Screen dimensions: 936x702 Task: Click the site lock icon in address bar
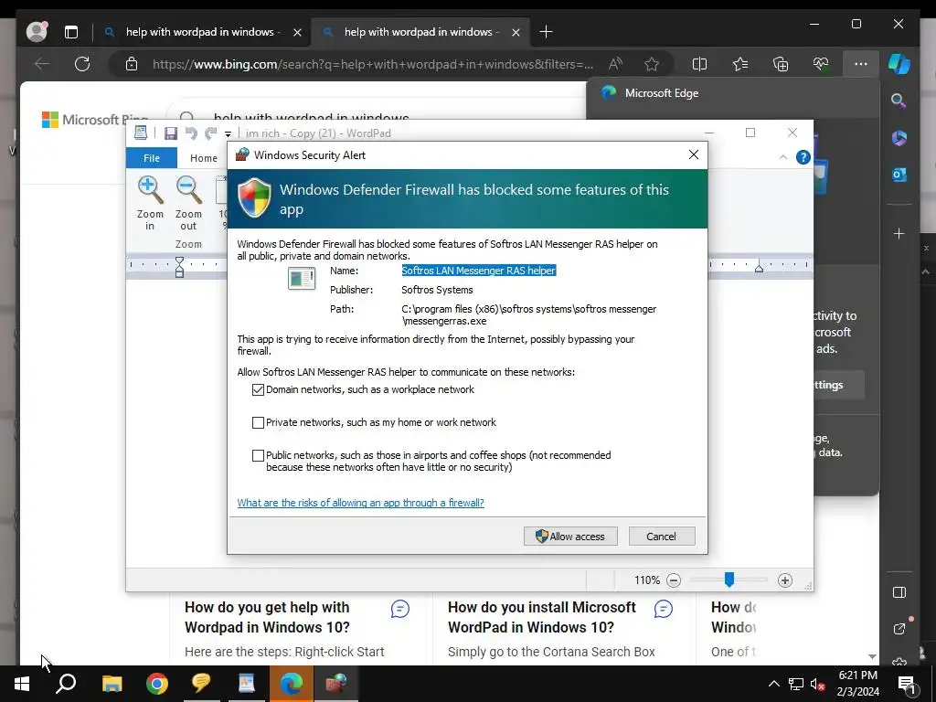tap(132, 64)
